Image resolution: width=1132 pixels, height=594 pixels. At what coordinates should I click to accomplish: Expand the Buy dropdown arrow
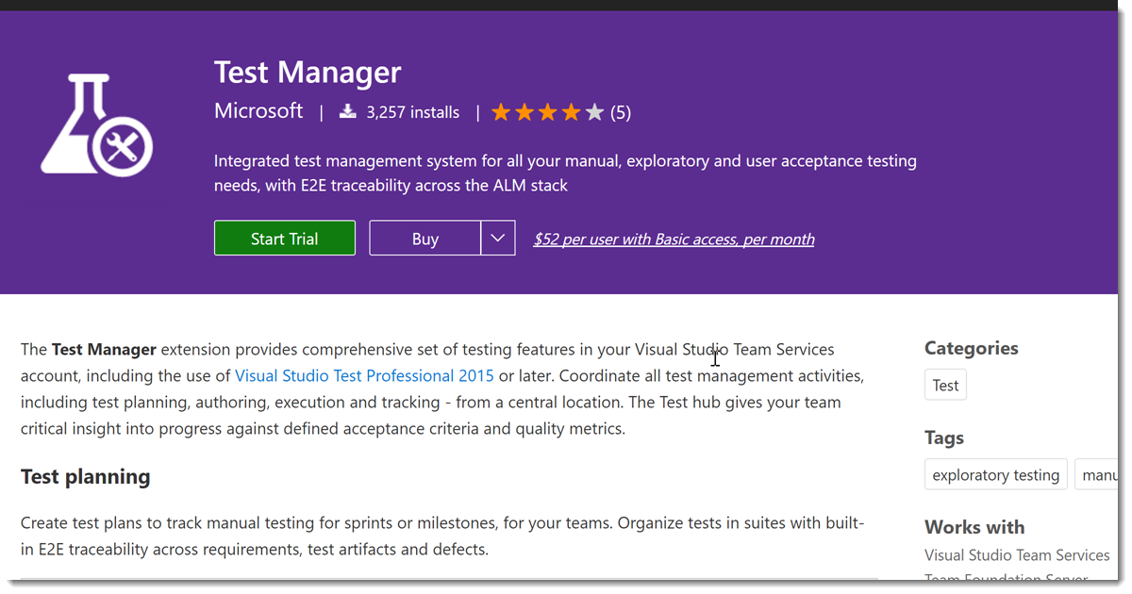498,239
